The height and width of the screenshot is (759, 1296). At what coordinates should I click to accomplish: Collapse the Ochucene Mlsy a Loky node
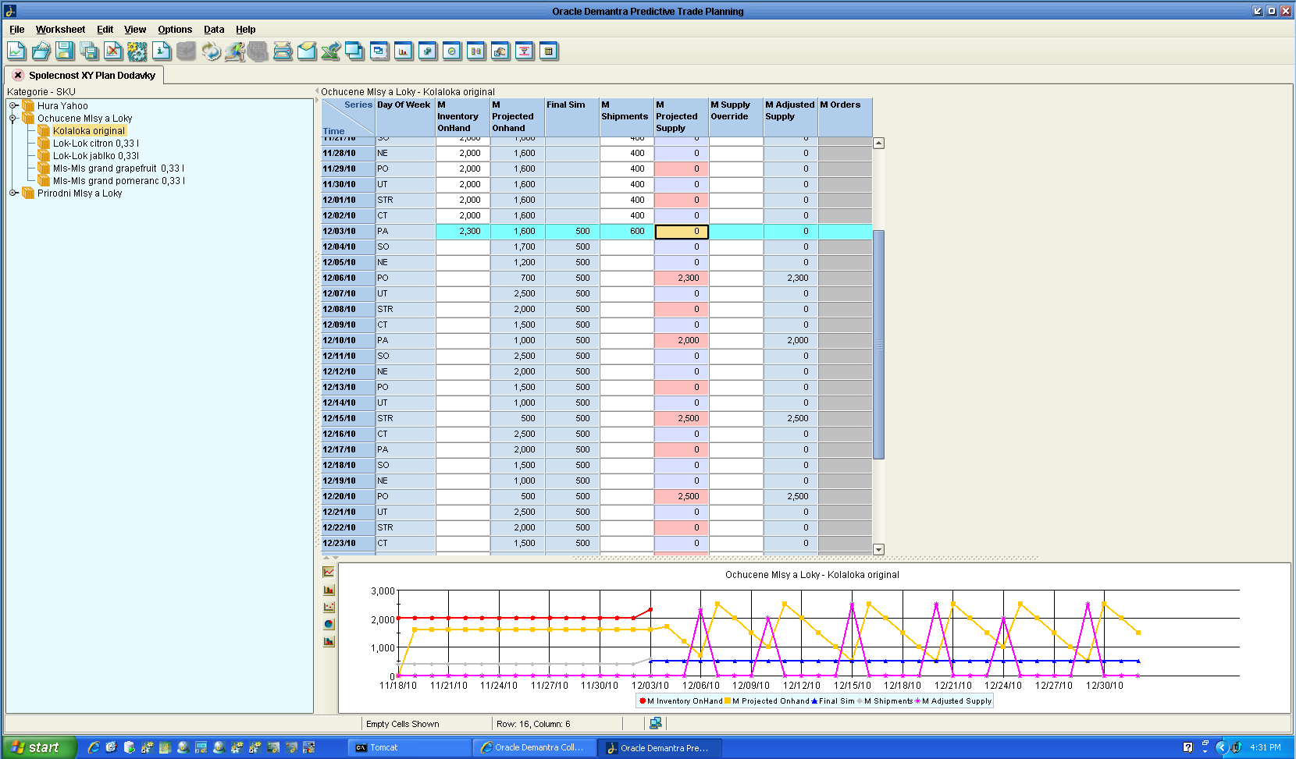pos(13,118)
